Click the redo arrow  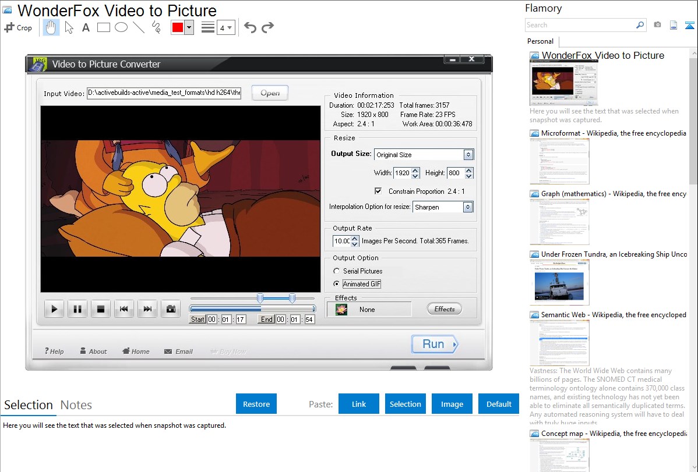[267, 27]
